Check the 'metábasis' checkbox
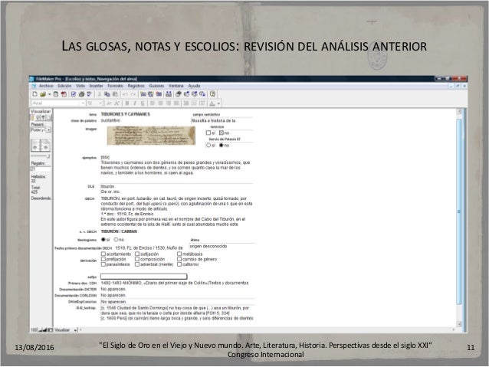 coord(179,254)
